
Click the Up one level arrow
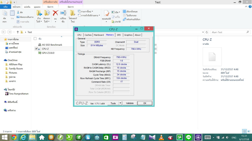tap(18, 32)
